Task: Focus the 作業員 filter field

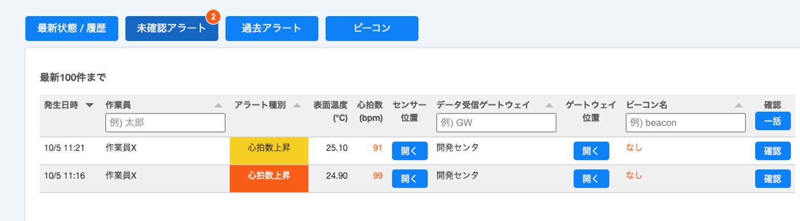Action: tap(165, 123)
